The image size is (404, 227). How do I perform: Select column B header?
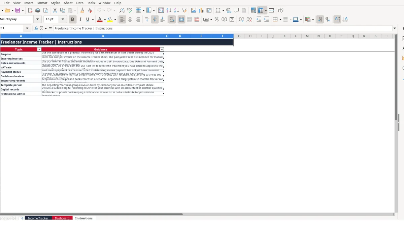(x=103, y=36)
